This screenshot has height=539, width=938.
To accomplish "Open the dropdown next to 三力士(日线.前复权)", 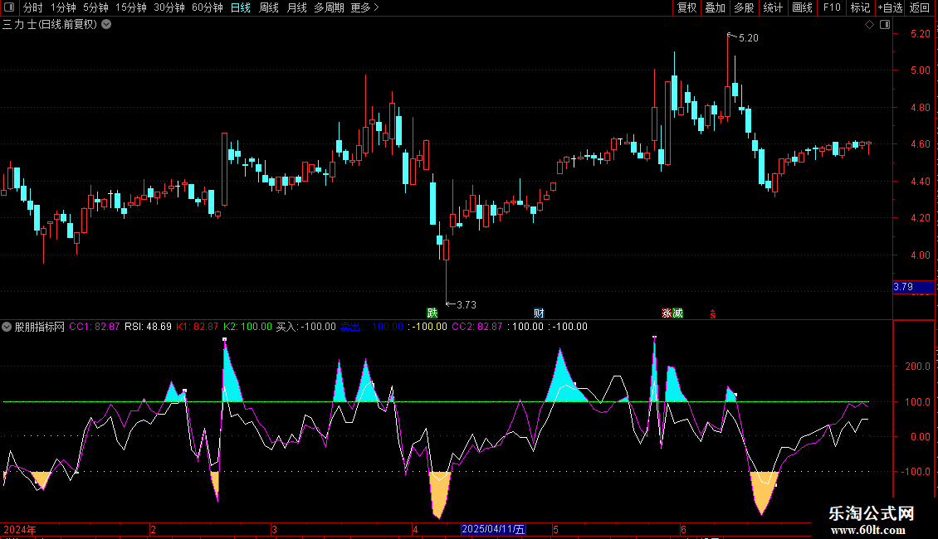I will tap(106, 25).
